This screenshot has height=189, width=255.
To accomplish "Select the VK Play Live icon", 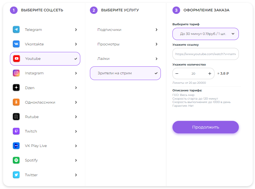I will pyautogui.click(x=16, y=146).
